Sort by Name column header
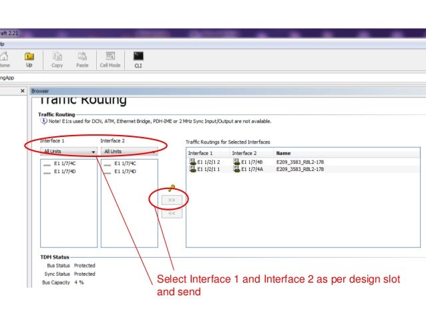 pyautogui.click(x=347, y=153)
